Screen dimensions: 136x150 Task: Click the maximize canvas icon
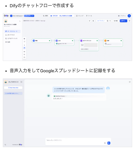pos(24,57)
